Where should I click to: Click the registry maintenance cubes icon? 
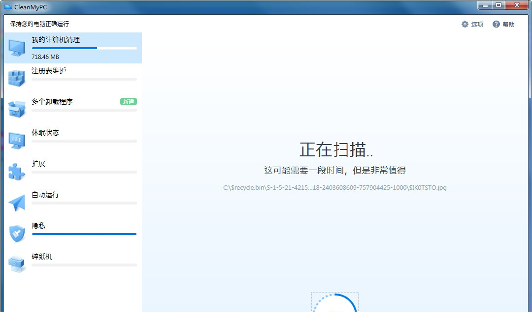pos(17,78)
